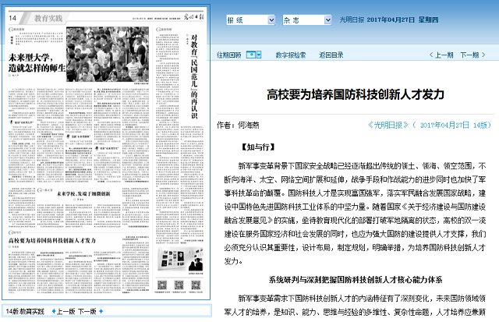Click the 14版:教育实践 page label
Screen dimensions: 499x322
tap(25, 312)
